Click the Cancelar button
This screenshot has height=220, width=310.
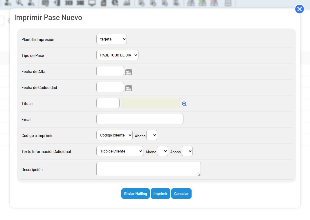[181, 194]
